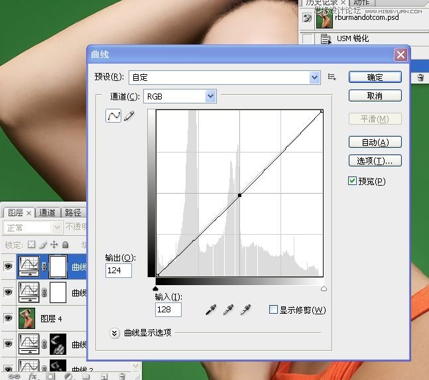Switch to the 路径 paths tab
The image size is (429, 380).
(x=73, y=213)
